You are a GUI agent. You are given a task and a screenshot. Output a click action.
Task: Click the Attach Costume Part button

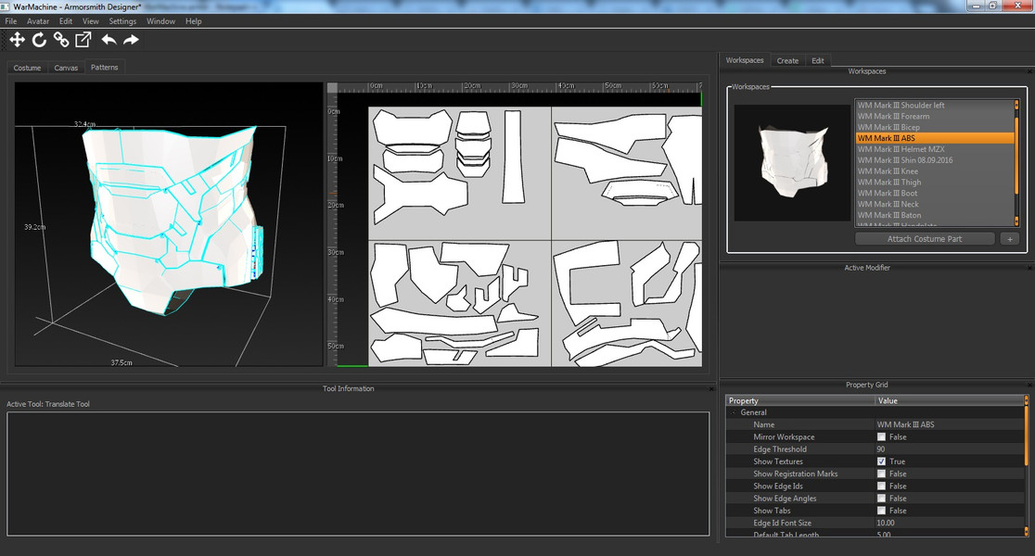[925, 238]
